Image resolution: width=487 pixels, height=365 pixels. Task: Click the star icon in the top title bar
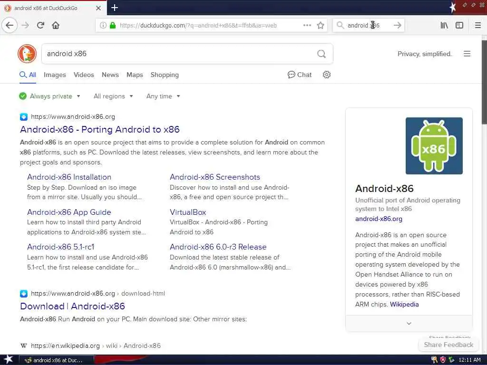(x=453, y=8)
